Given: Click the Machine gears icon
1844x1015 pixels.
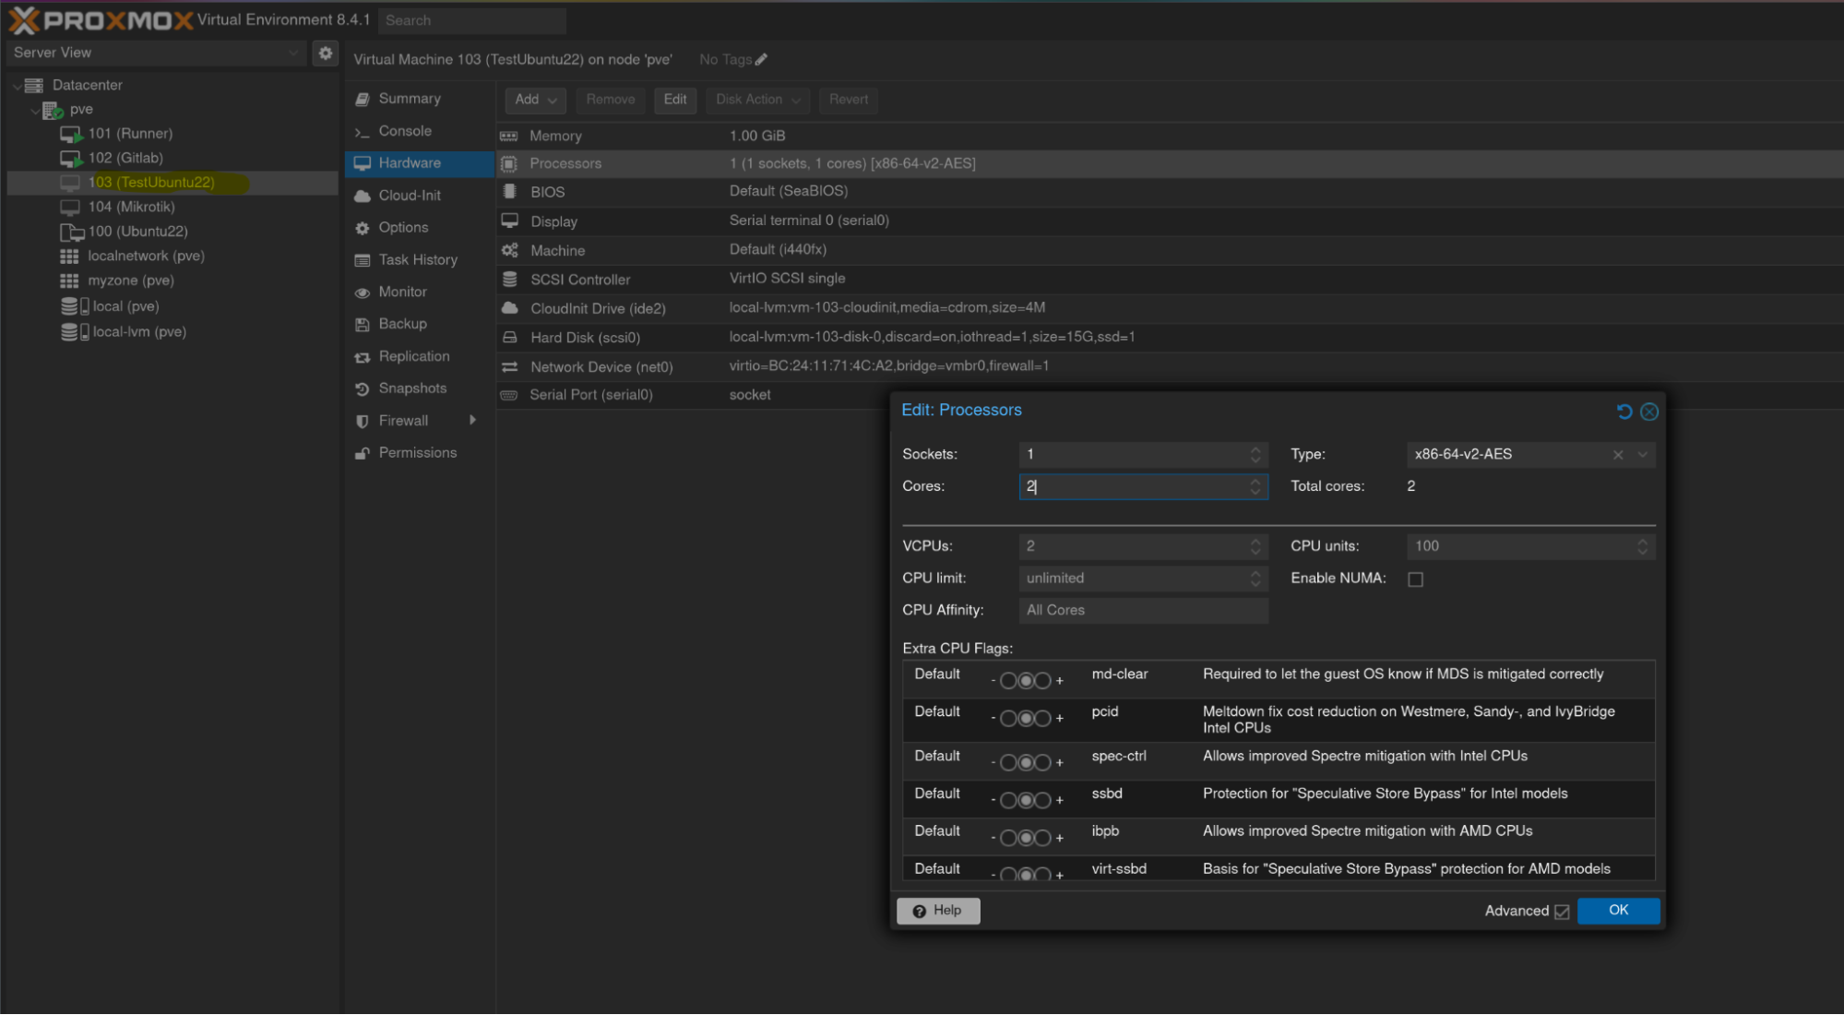Looking at the screenshot, I should (509, 250).
